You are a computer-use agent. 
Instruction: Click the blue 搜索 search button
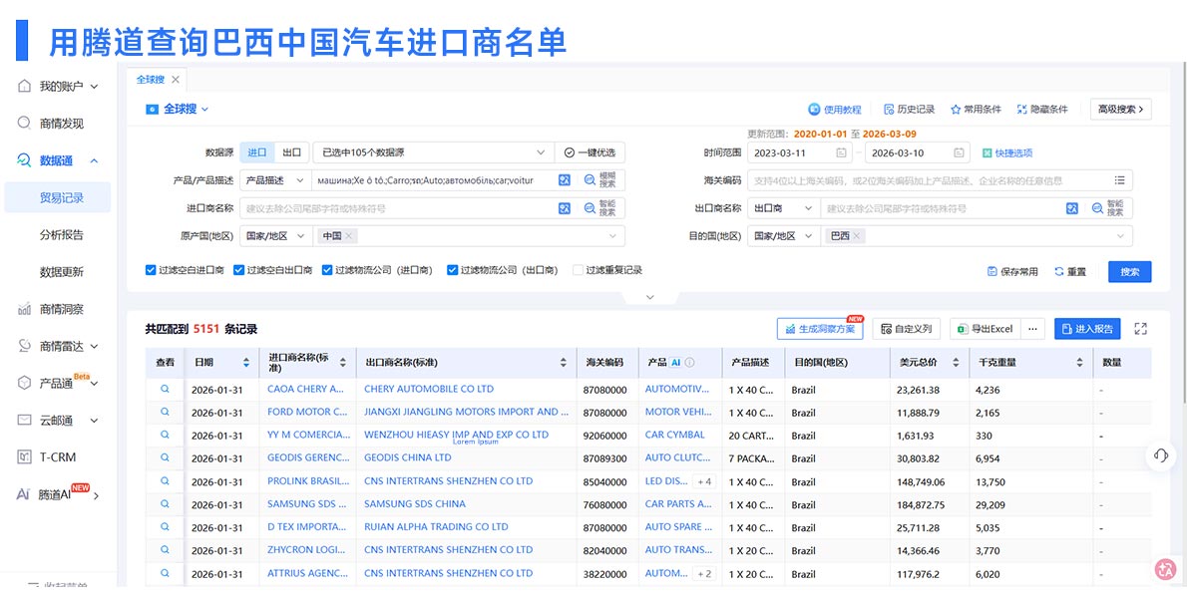(x=1128, y=270)
